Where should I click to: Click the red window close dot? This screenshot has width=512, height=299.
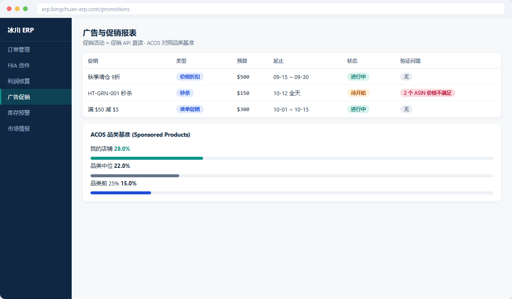9,9
